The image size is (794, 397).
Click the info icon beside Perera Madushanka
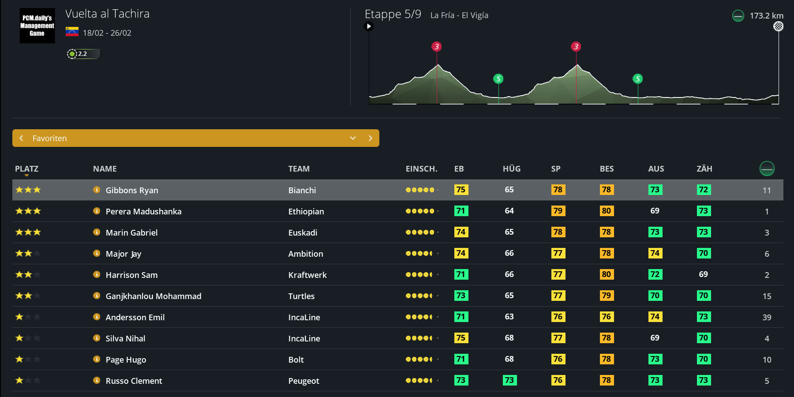97,211
